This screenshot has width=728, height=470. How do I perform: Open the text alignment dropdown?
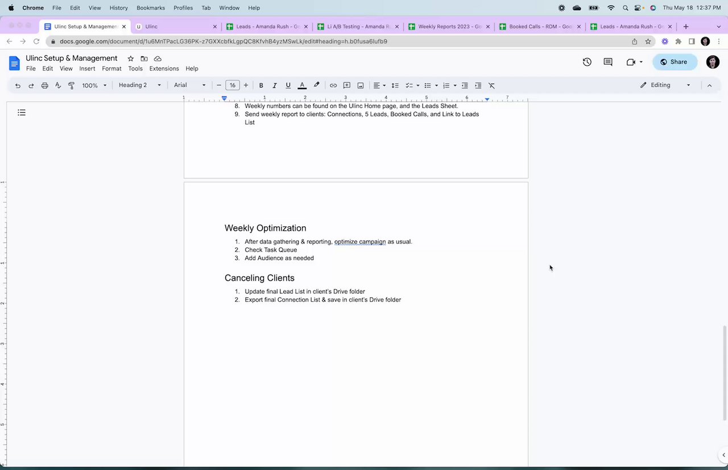pos(379,85)
